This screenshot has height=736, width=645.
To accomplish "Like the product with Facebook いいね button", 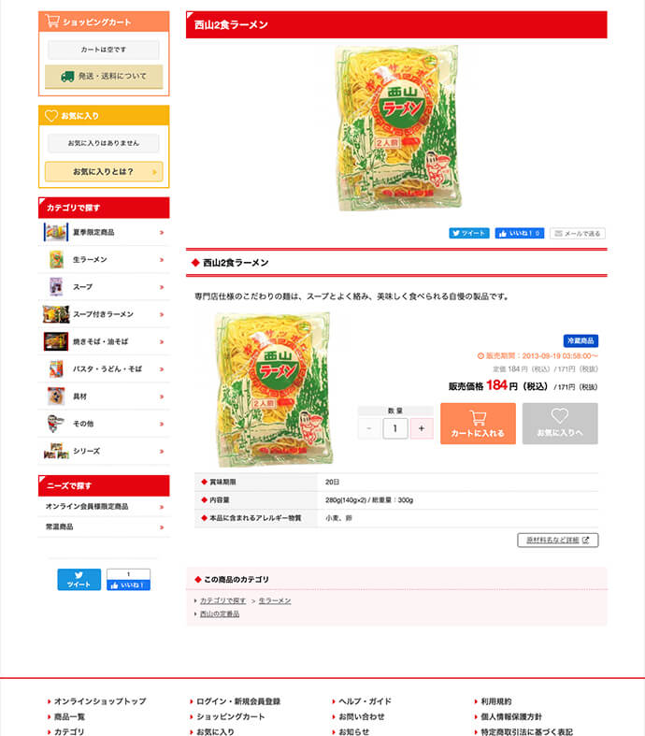I will point(520,233).
